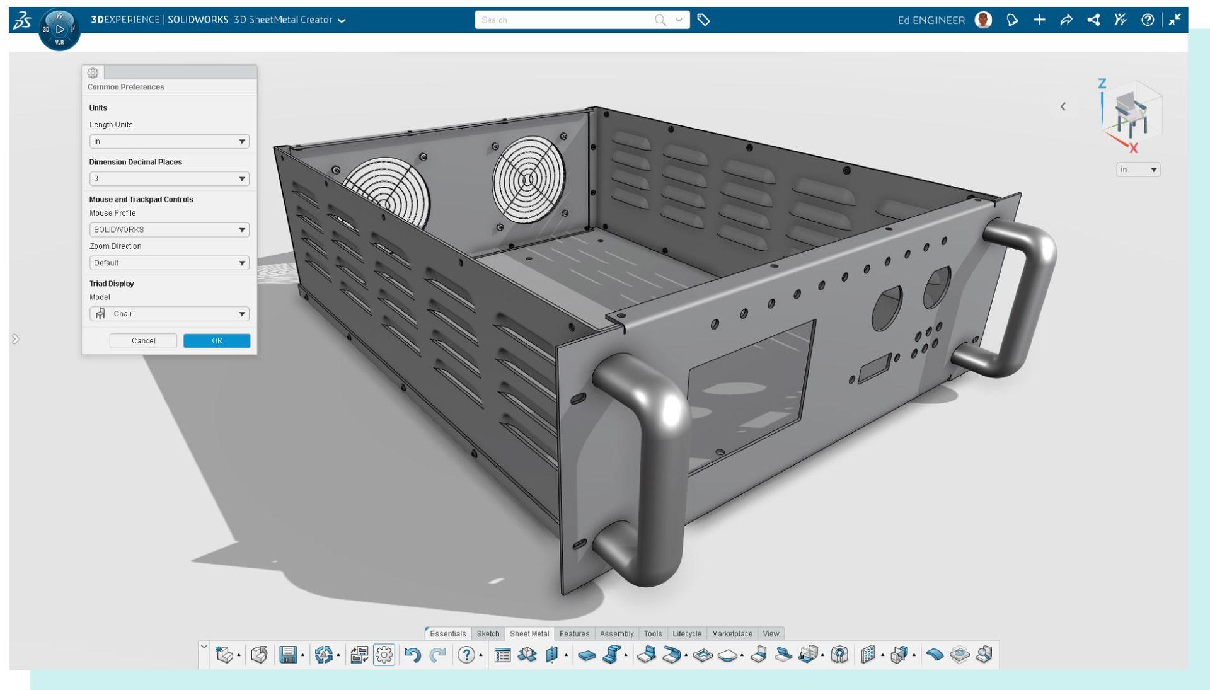Click the Cancel button
This screenshot has width=1210, height=690.
(143, 341)
